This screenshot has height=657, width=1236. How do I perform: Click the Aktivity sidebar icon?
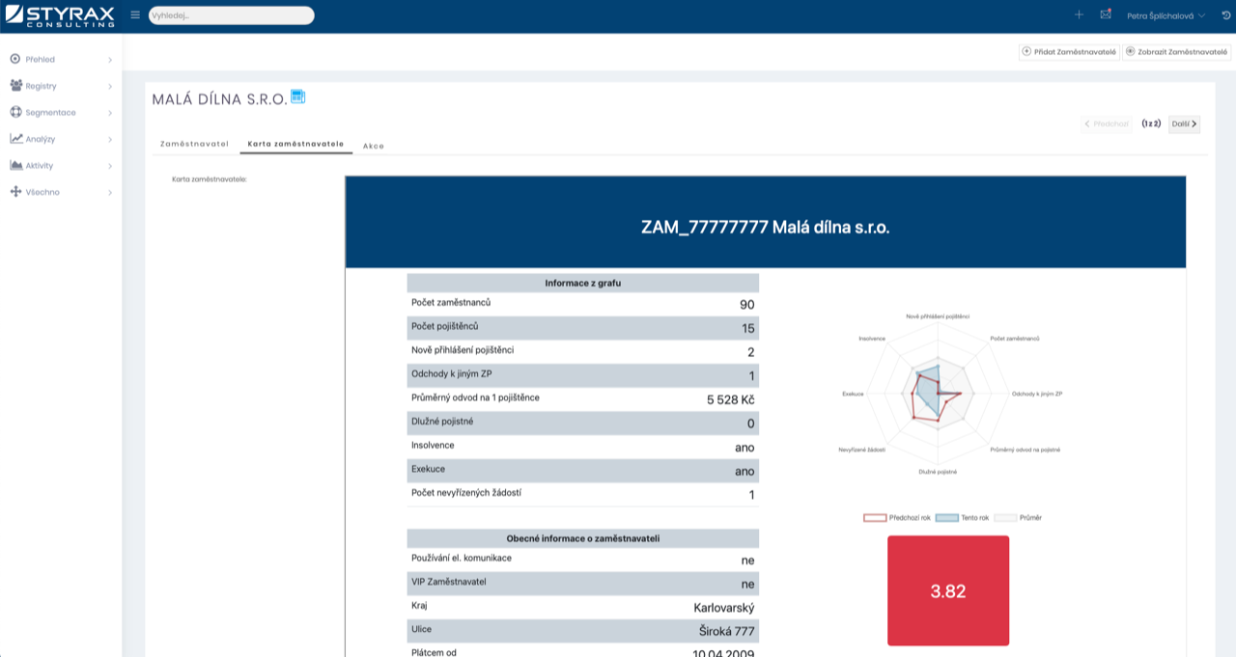click(15, 165)
